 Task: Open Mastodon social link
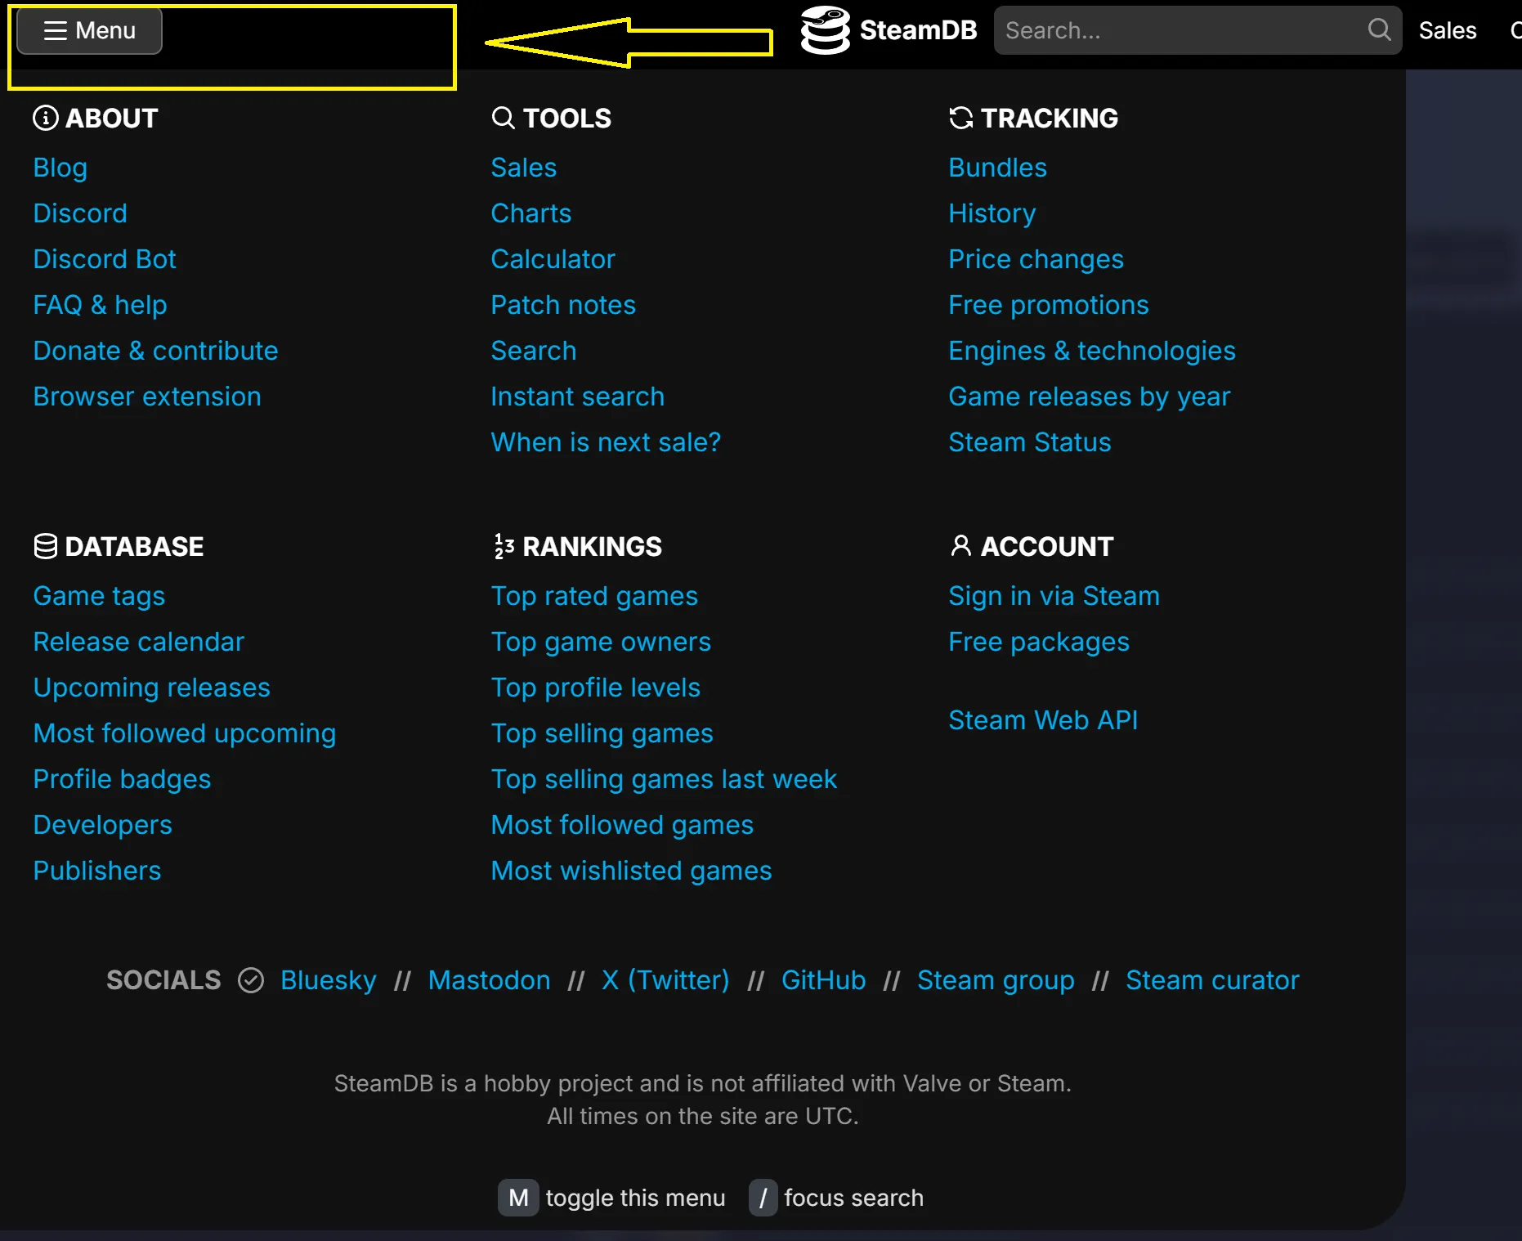tap(490, 980)
